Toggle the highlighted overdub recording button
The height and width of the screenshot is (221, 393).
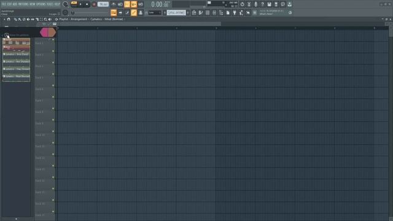click(x=134, y=4)
